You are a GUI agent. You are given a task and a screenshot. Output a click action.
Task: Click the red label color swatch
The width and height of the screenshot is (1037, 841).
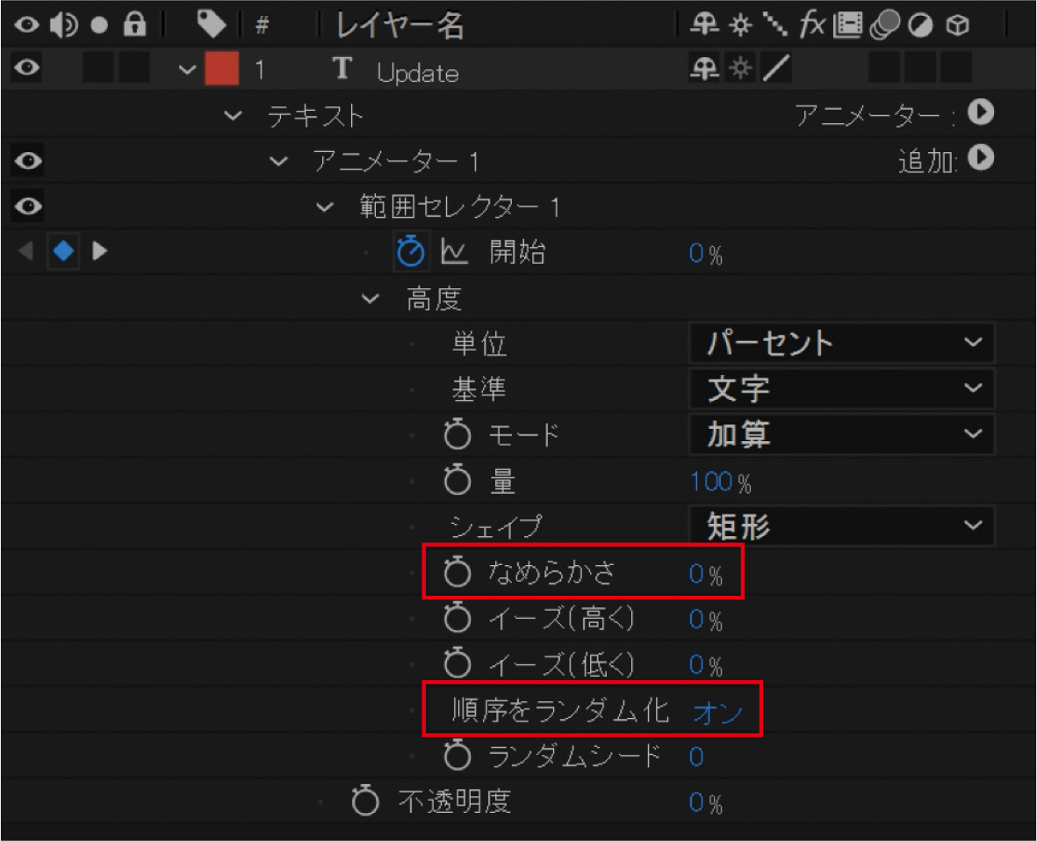click(x=221, y=70)
